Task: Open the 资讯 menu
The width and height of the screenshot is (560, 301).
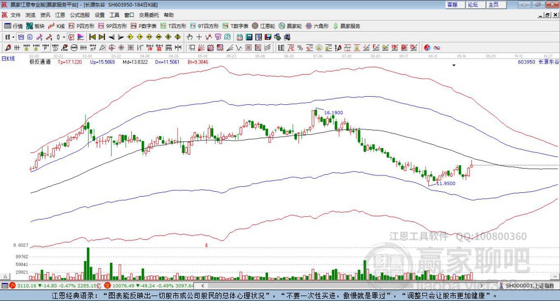Action: click(45, 15)
